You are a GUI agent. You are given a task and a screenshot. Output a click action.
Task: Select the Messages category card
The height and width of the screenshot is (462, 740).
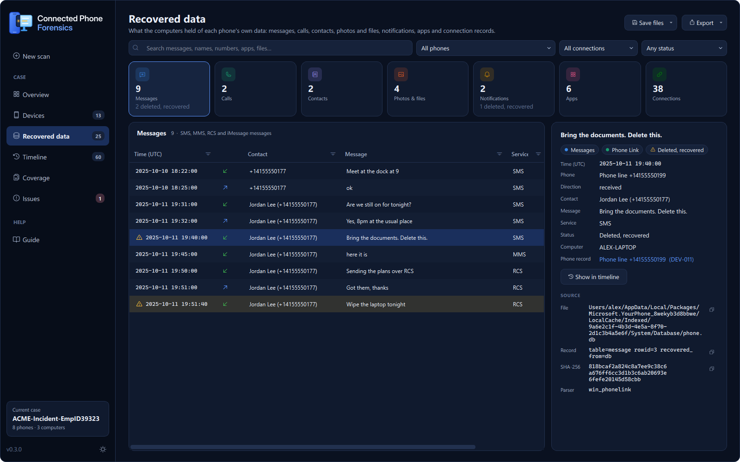169,89
